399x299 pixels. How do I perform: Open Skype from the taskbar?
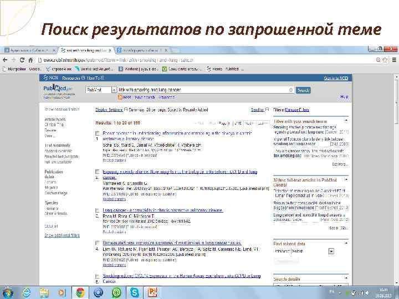[x=134, y=293]
